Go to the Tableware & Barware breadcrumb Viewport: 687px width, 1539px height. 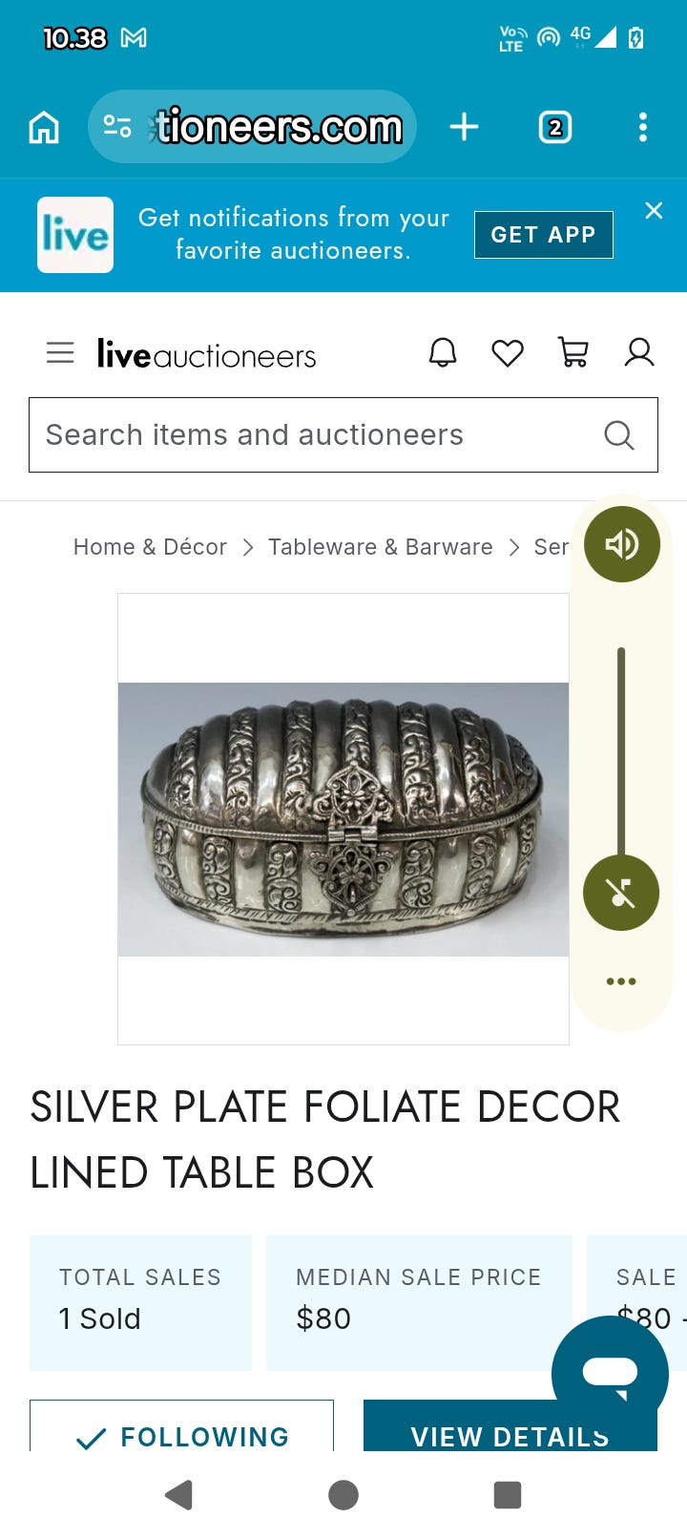pyautogui.click(x=380, y=547)
